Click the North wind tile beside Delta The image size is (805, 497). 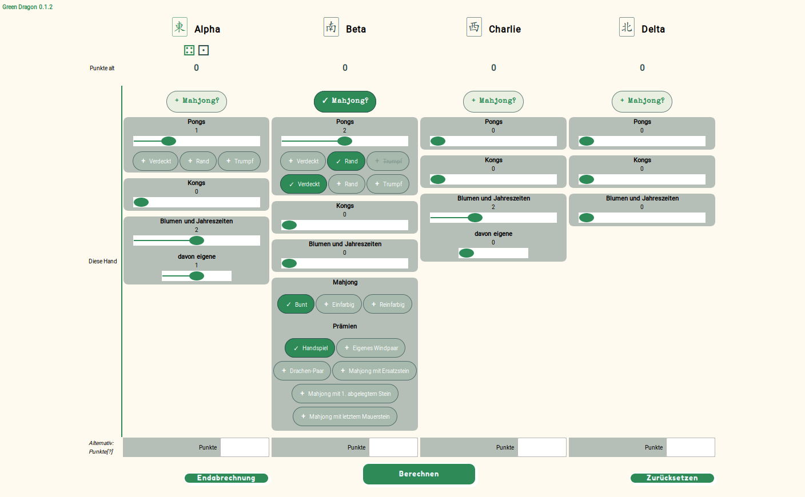(x=627, y=27)
